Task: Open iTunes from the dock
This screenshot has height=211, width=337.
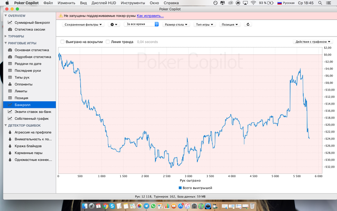Action: (x=187, y=206)
